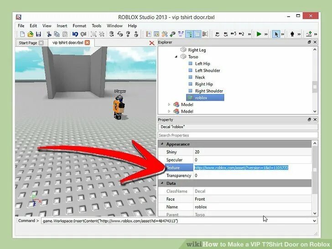Expand toolbar overflow after the character icon

299,34
